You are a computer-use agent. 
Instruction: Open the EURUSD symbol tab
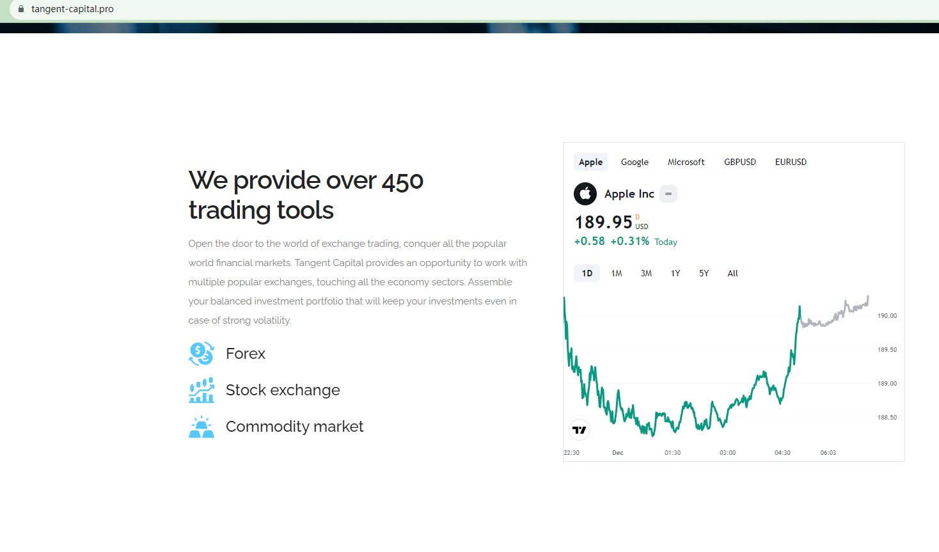(791, 162)
